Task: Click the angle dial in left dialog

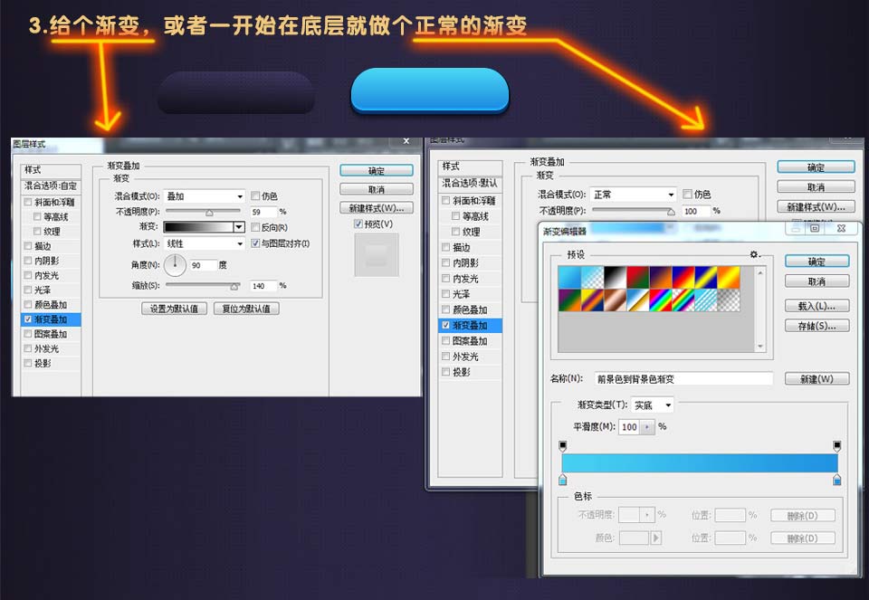Action: (x=175, y=265)
